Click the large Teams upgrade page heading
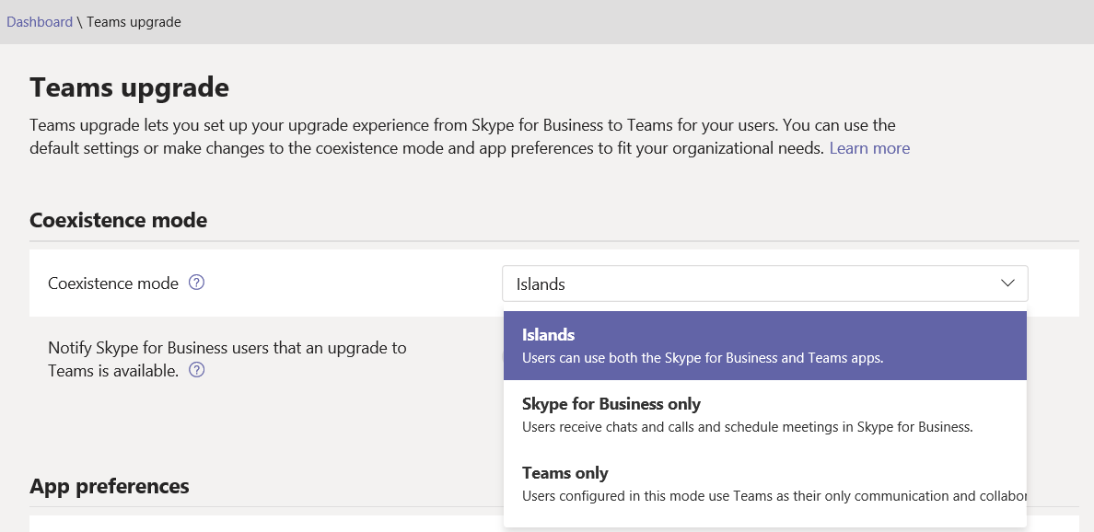Screen dimensions: 1094x532 pyautogui.click(x=129, y=87)
